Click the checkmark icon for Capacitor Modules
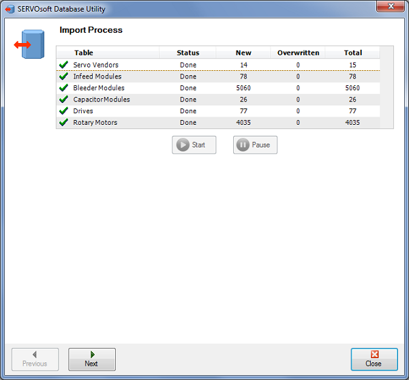The width and height of the screenshot is (409, 380). pos(63,100)
